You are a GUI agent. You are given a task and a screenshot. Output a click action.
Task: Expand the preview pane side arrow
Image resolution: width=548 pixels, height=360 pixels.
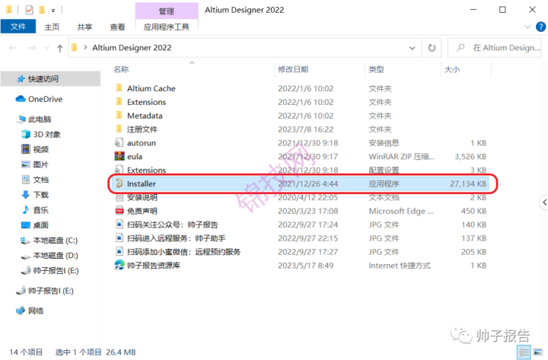click(543, 202)
